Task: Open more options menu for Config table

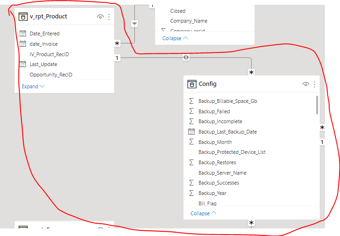Action: pyautogui.click(x=314, y=84)
